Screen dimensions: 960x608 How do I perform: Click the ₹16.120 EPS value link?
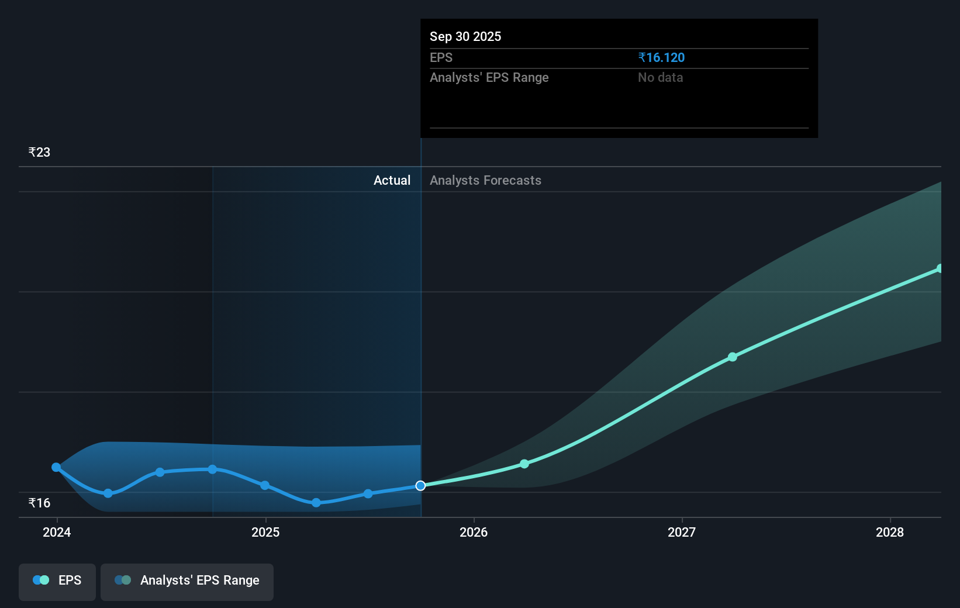click(x=661, y=57)
